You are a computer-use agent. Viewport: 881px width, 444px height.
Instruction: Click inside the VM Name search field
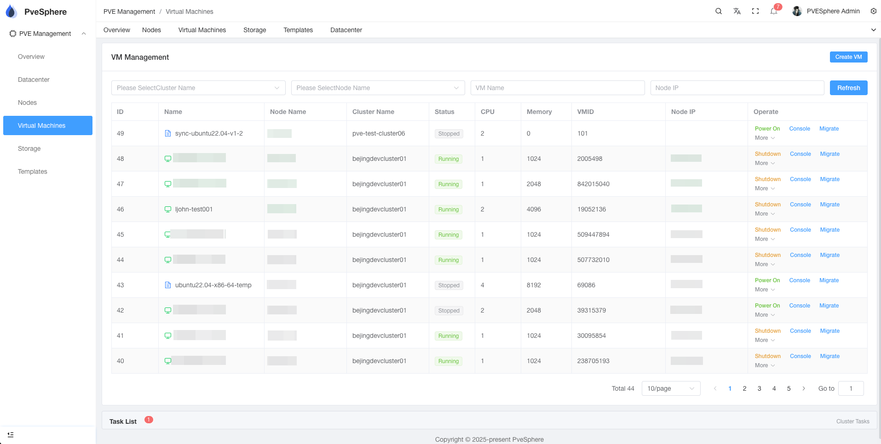click(557, 88)
